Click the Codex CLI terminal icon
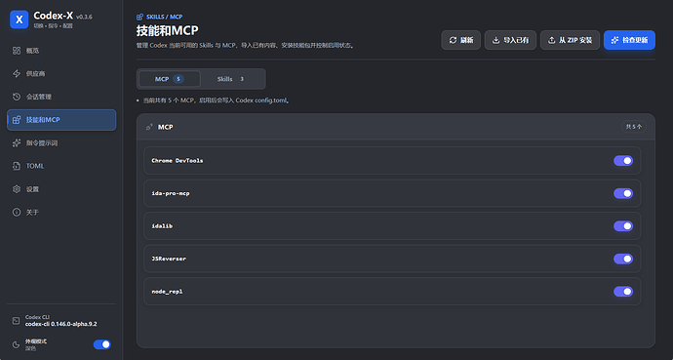This screenshot has width=673, height=360. click(x=16, y=321)
